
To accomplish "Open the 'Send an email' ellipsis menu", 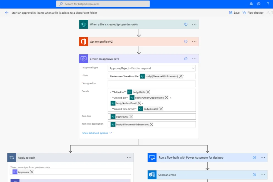I will (x=263, y=175).
